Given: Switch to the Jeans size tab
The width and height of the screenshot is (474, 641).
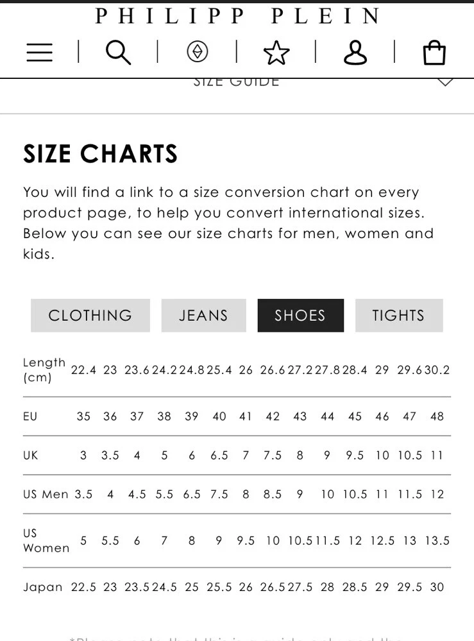Looking at the screenshot, I should tap(203, 316).
